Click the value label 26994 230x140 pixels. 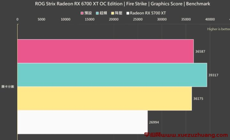(x=154, y=122)
